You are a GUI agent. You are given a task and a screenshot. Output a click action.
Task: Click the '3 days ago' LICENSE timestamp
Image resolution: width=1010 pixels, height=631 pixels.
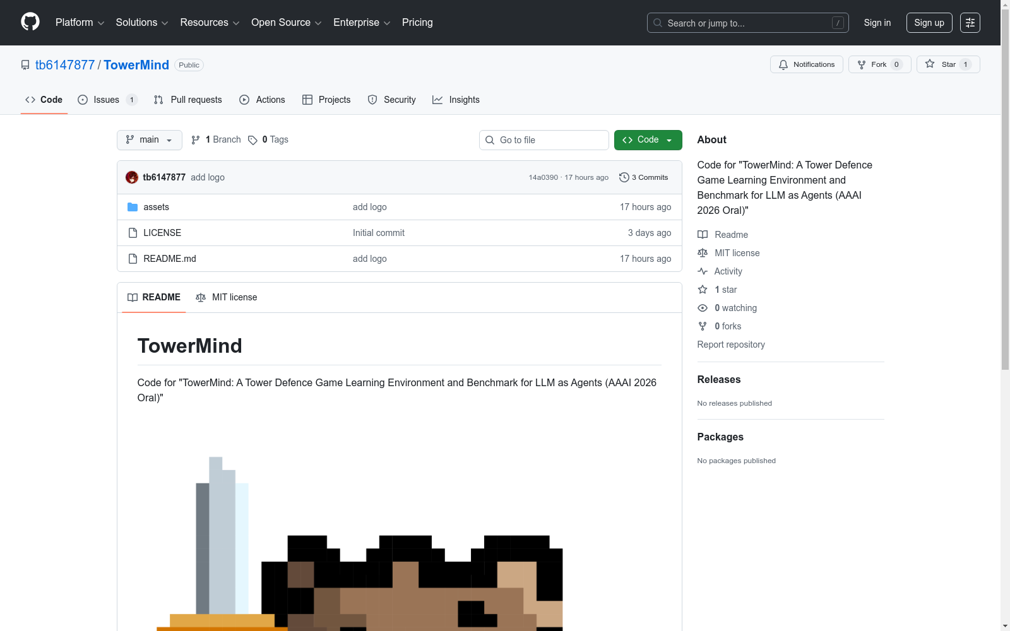pyautogui.click(x=650, y=233)
